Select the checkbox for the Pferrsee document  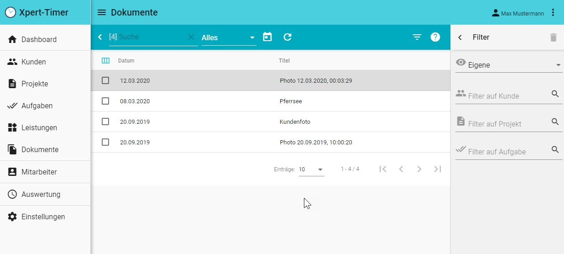(x=105, y=101)
